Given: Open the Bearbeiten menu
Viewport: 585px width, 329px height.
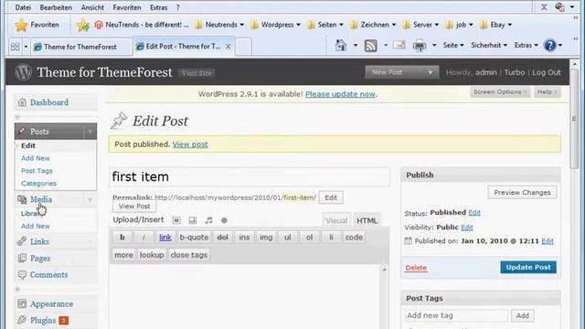Looking at the screenshot, I should click(56, 7).
